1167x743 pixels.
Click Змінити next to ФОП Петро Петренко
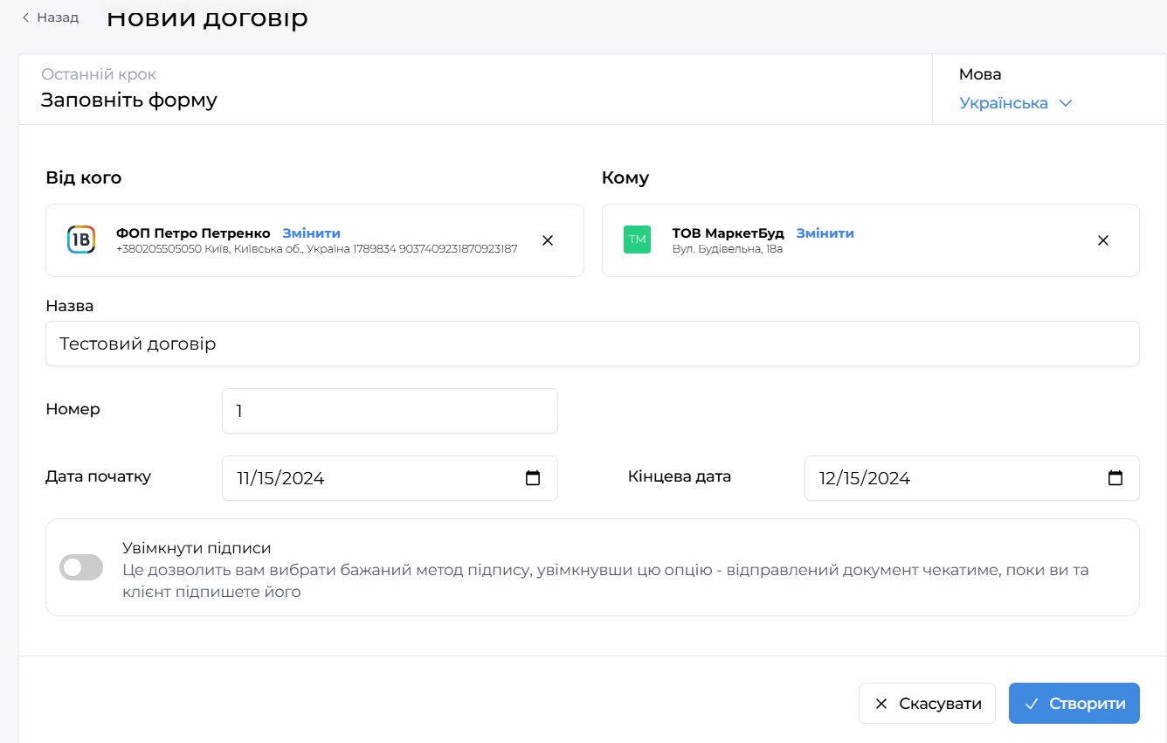coord(311,233)
